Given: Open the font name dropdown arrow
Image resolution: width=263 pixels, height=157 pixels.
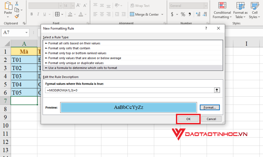Looking at the screenshot, I should point(60,6).
